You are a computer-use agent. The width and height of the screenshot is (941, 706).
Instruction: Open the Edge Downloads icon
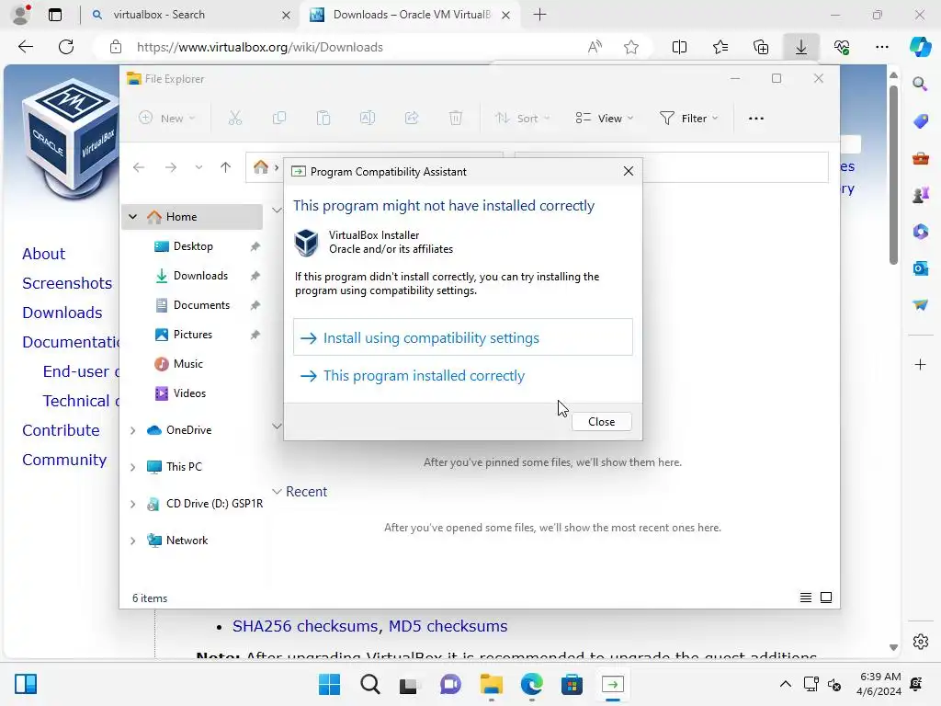click(801, 47)
